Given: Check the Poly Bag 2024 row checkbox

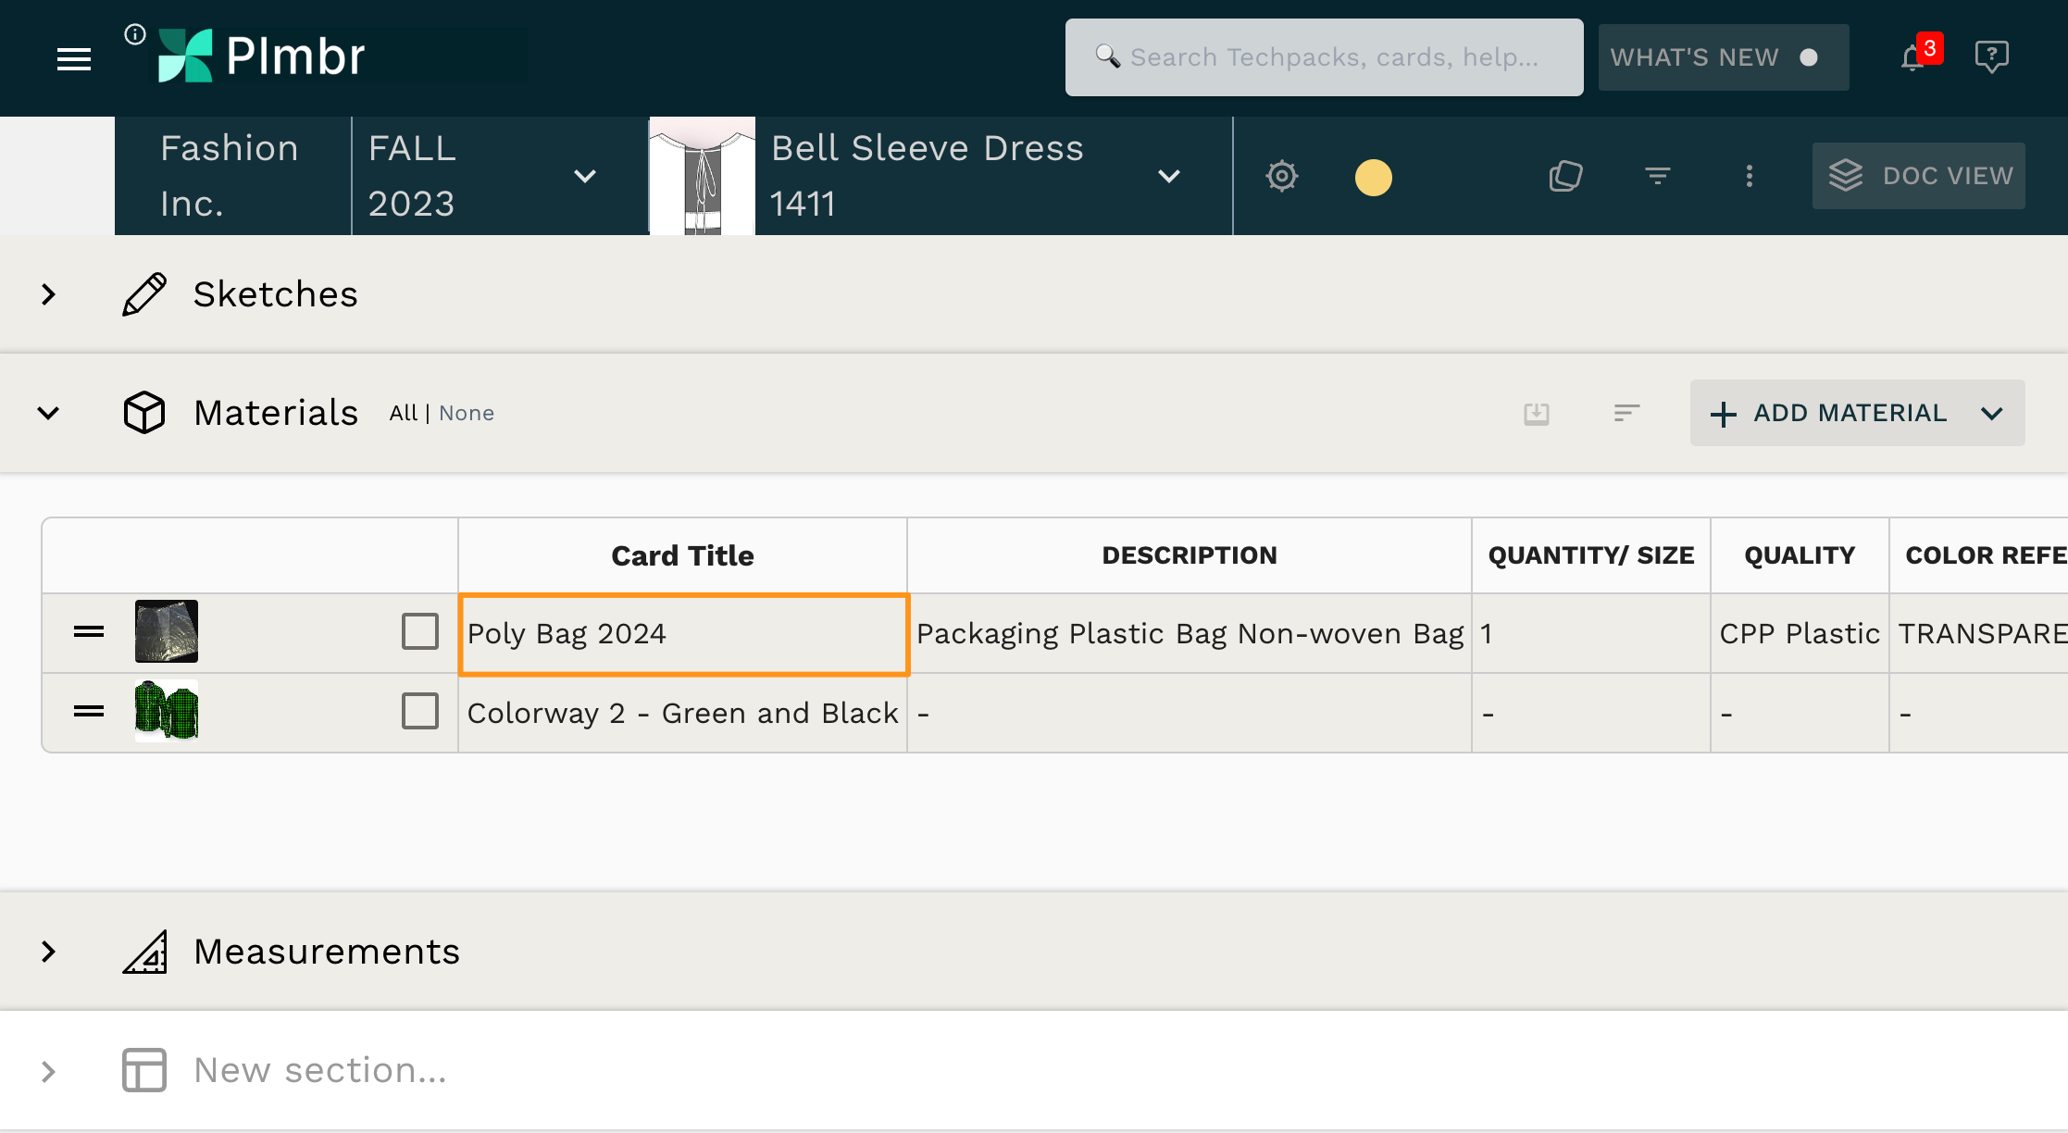Looking at the screenshot, I should pos(420,632).
